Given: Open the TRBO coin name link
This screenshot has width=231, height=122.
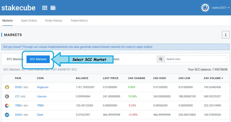Looking at the screenshot, I should coord(40,106).
